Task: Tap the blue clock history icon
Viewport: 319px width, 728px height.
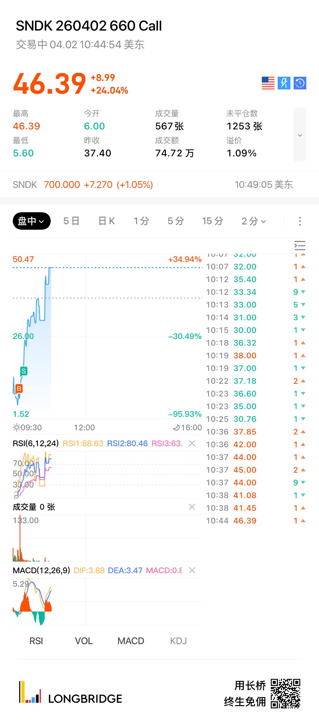Action: tap(300, 83)
